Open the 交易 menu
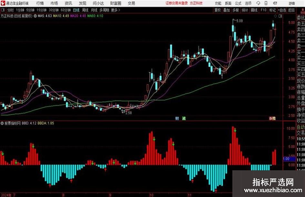305x197 pixels. pyautogui.click(x=131, y=3)
